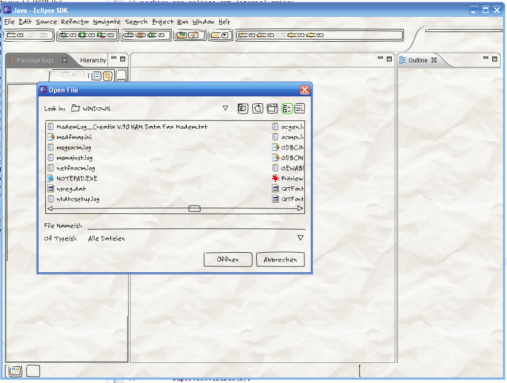Click the file list scroll left arrow
The width and height of the screenshot is (507, 383).
[50, 208]
